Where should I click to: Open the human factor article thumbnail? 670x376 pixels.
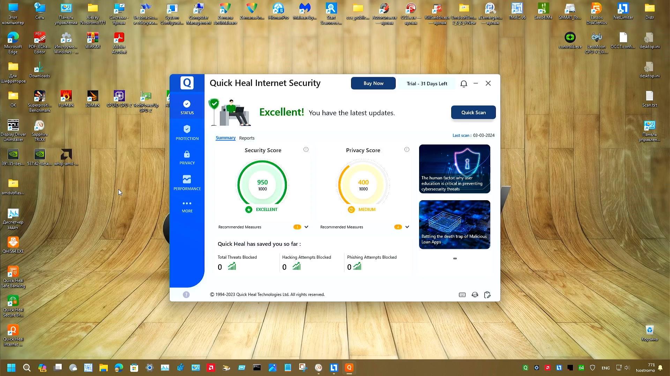tap(454, 169)
